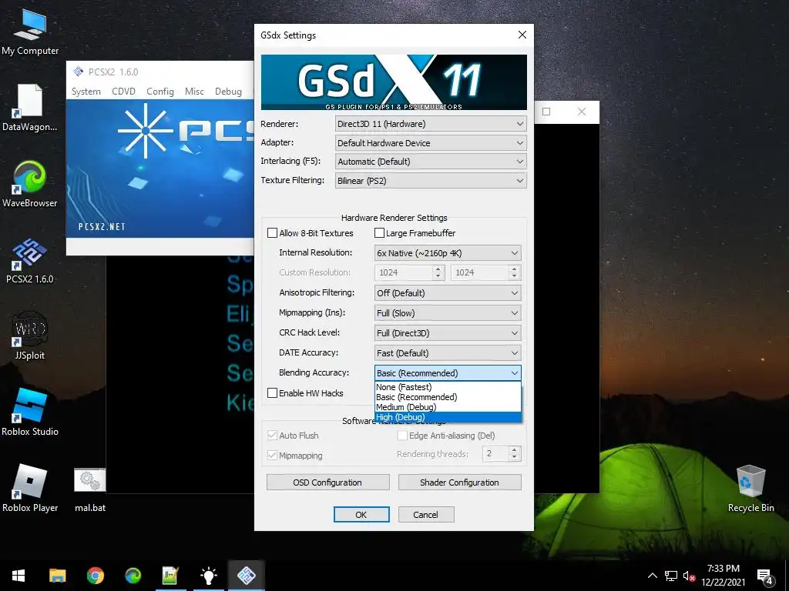This screenshot has height=591, width=789.
Task: Open the JJSploit desktop shortcut
Action: [30, 336]
